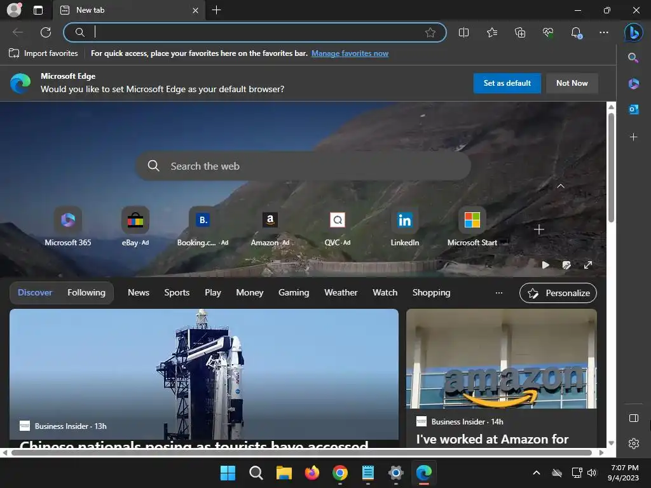Open Bing Chat sidebar button
This screenshot has width=651, height=488.
coord(634,32)
